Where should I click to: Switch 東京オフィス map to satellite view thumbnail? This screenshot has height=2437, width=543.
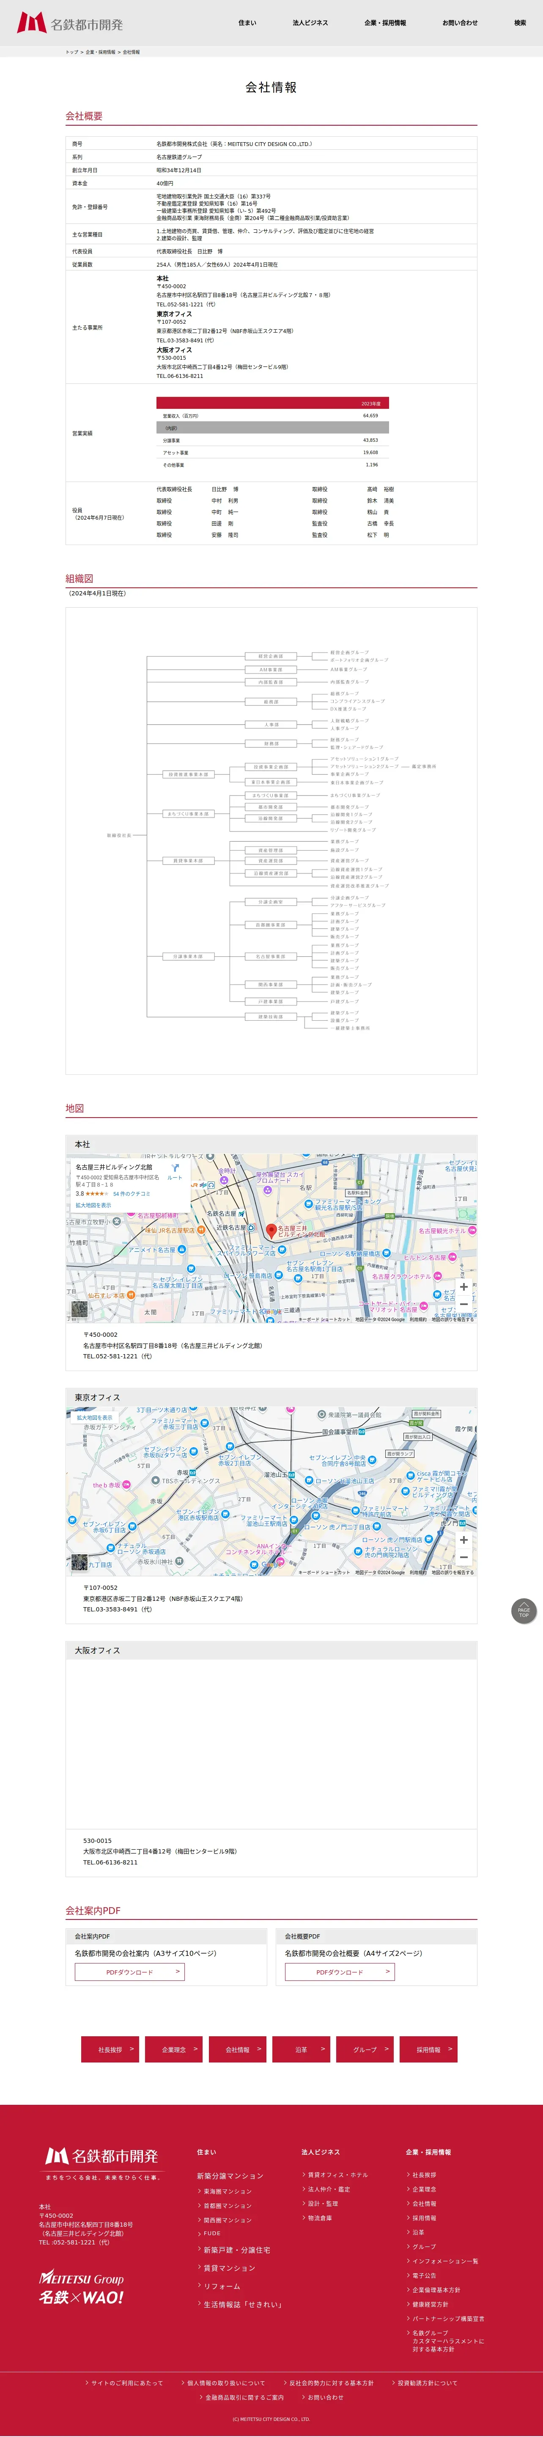click(80, 1562)
